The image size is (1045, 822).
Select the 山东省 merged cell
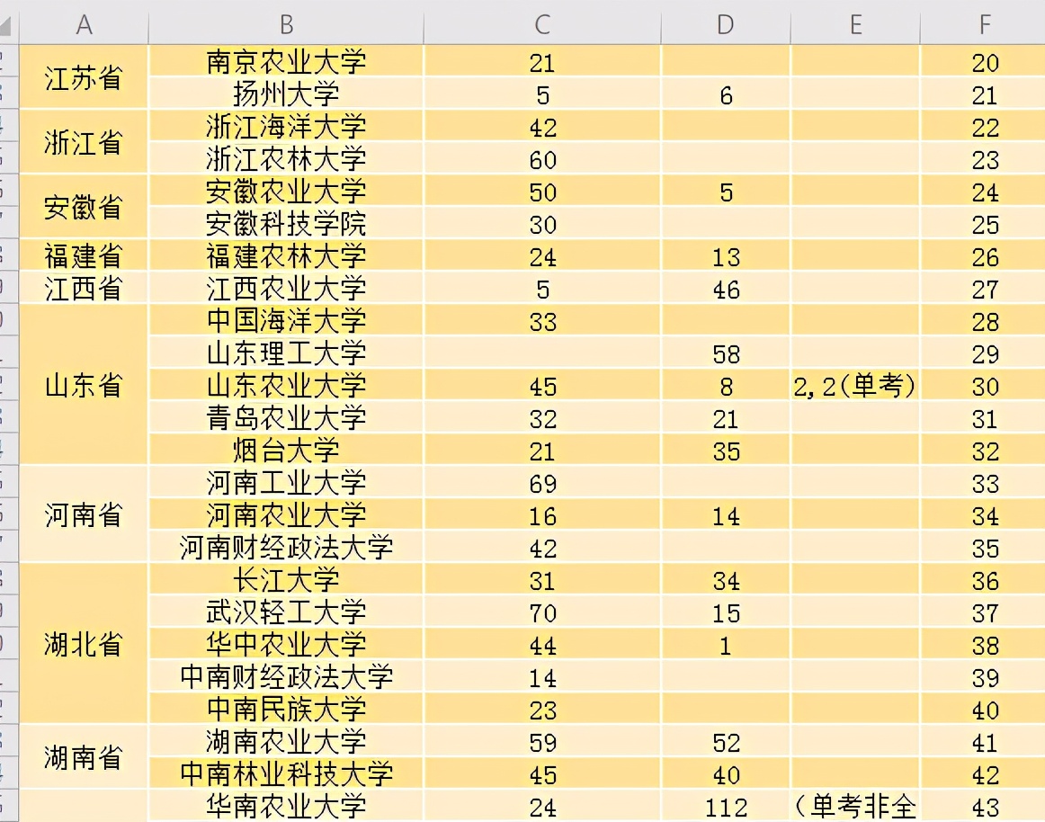(x=85, y=386)
